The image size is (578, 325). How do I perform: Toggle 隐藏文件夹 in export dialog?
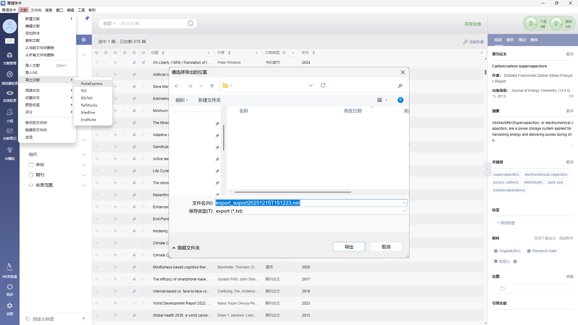[186, 248]
